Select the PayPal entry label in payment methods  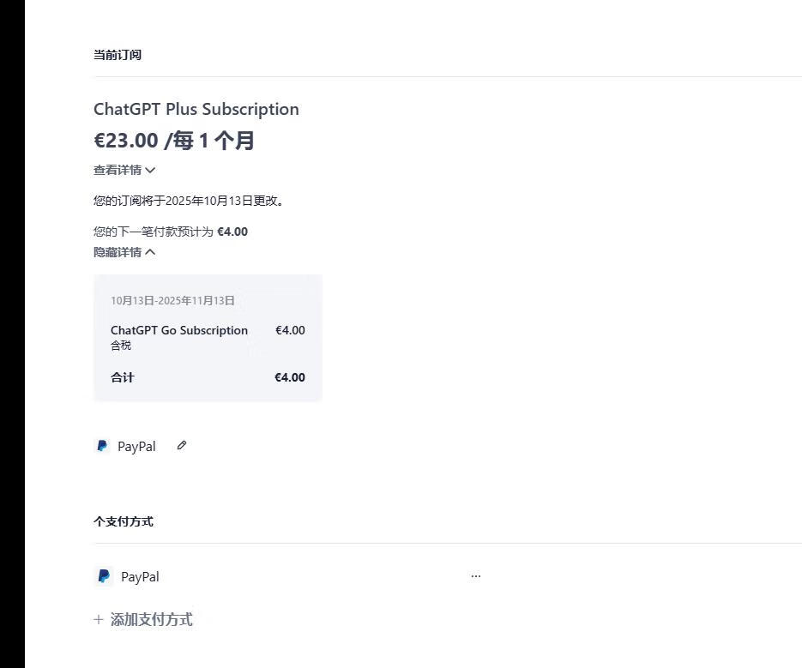[x=140, y=576]
